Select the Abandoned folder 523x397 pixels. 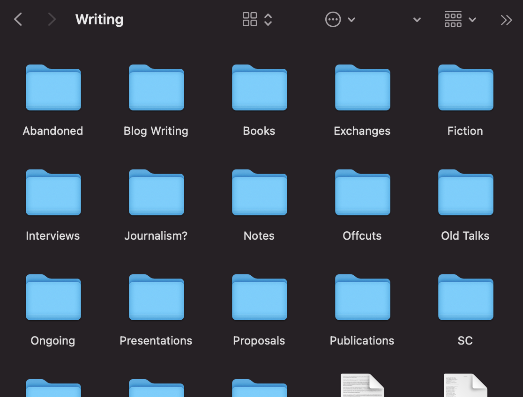click(x=53, y=88)
